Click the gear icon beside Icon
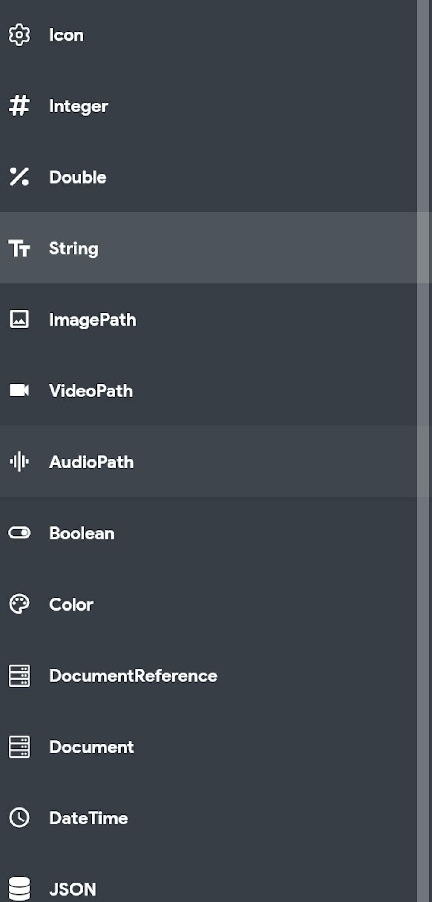This screenshot has height=902, width=432. click(x=19, y=35)
